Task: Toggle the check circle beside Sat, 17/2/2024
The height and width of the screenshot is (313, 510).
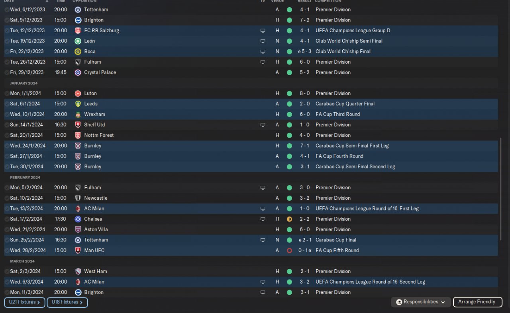Action: pyautogui.click(x=7, y=219)
